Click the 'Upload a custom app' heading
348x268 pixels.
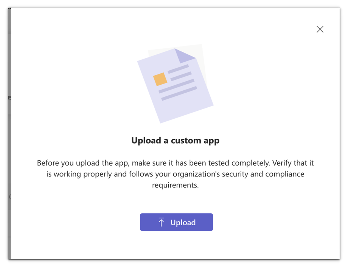[x=175, y=141]
